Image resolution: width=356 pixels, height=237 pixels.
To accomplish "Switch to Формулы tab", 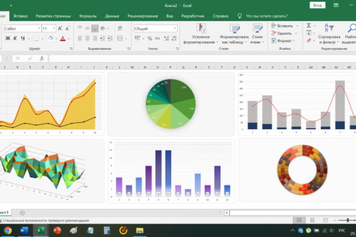I will (x=88, y=16).
